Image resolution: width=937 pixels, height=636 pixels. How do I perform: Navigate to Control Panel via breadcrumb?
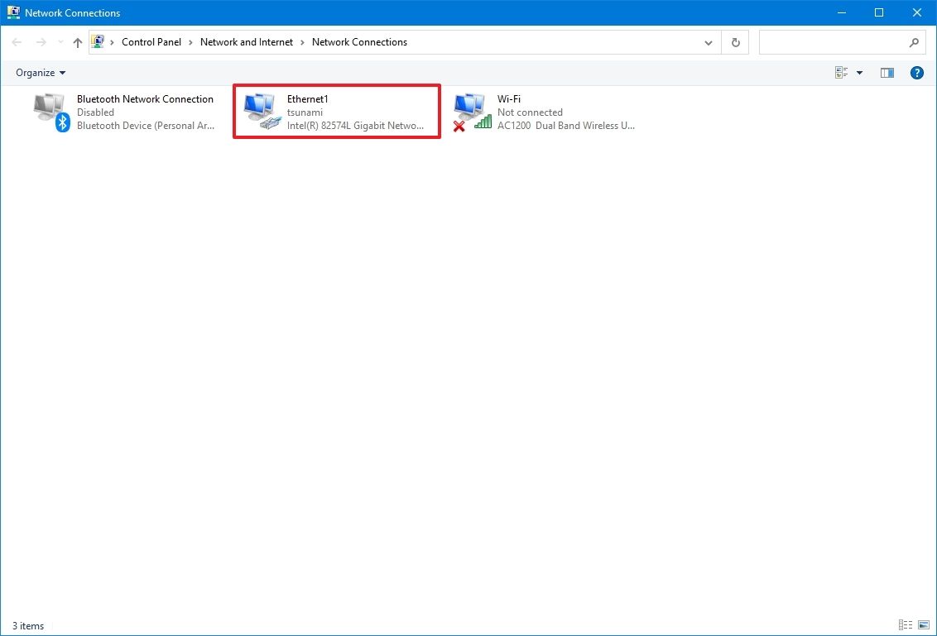point(151,41)
